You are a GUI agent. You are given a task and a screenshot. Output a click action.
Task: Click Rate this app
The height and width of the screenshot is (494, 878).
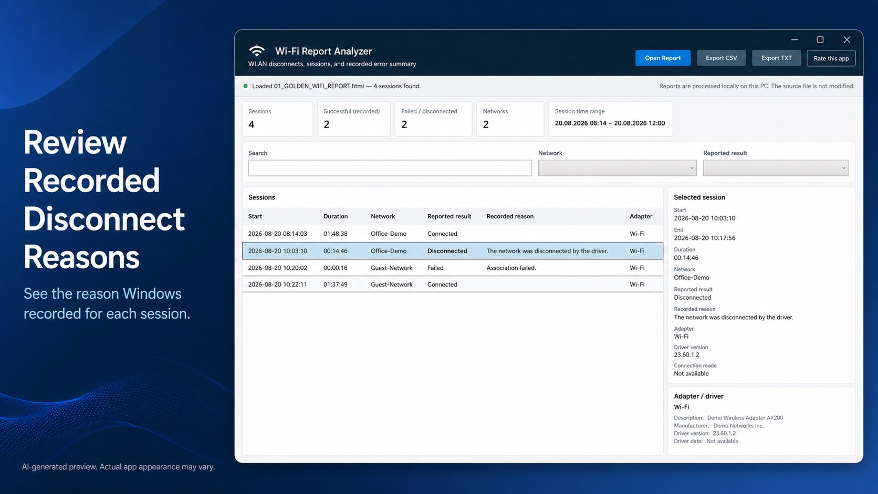pyautogui.click(x=831, y=58)
